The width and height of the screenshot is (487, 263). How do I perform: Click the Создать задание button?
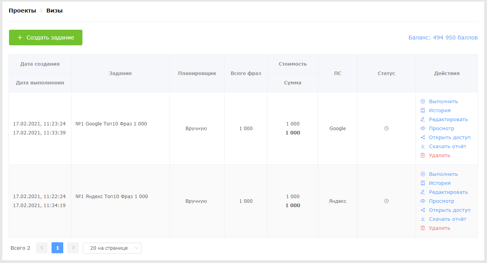pyautogui.click(x=46, y=38)
